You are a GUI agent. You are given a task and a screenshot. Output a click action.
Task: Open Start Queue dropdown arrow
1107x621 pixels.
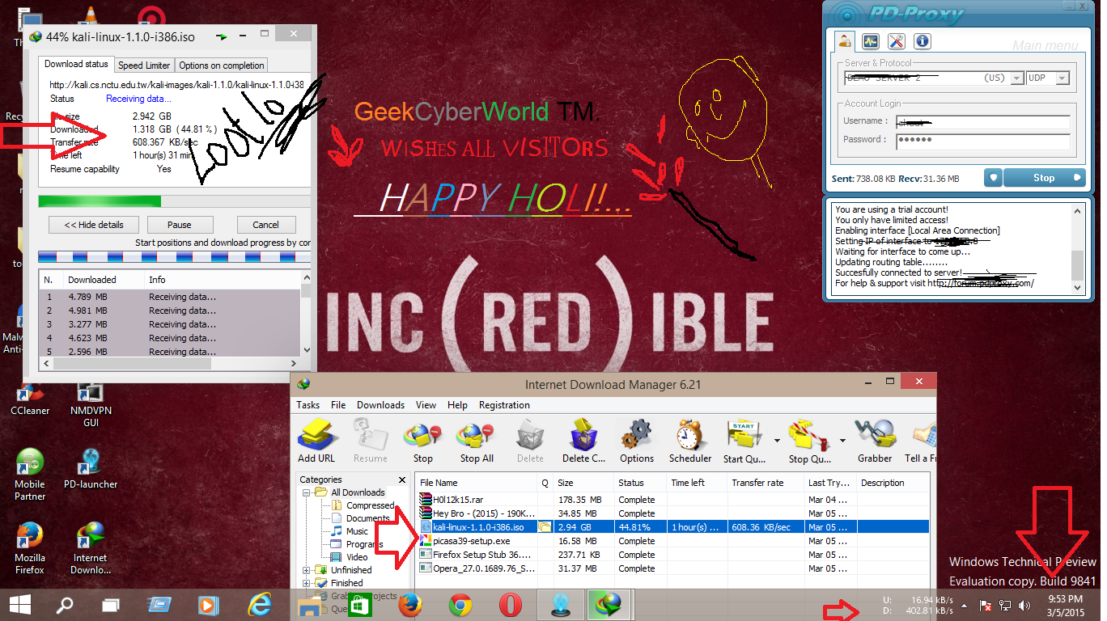(x=777, y=441)
